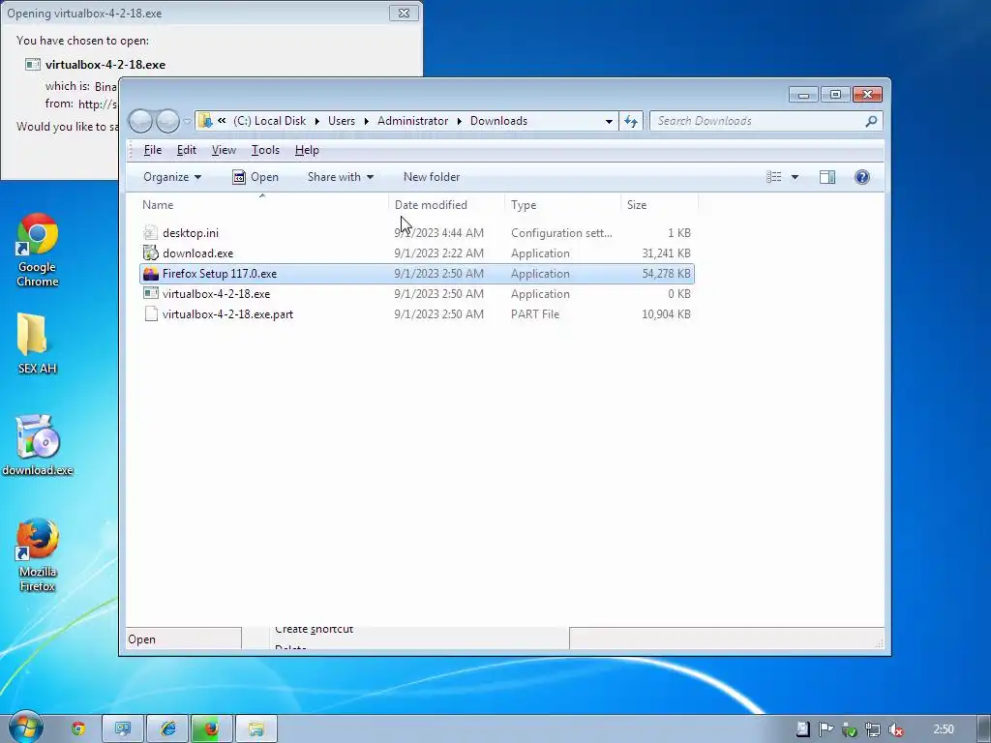The height and width of the screenshot is (743, 991).
Task: Click the Open toolbar button
Action: (255, 177)
